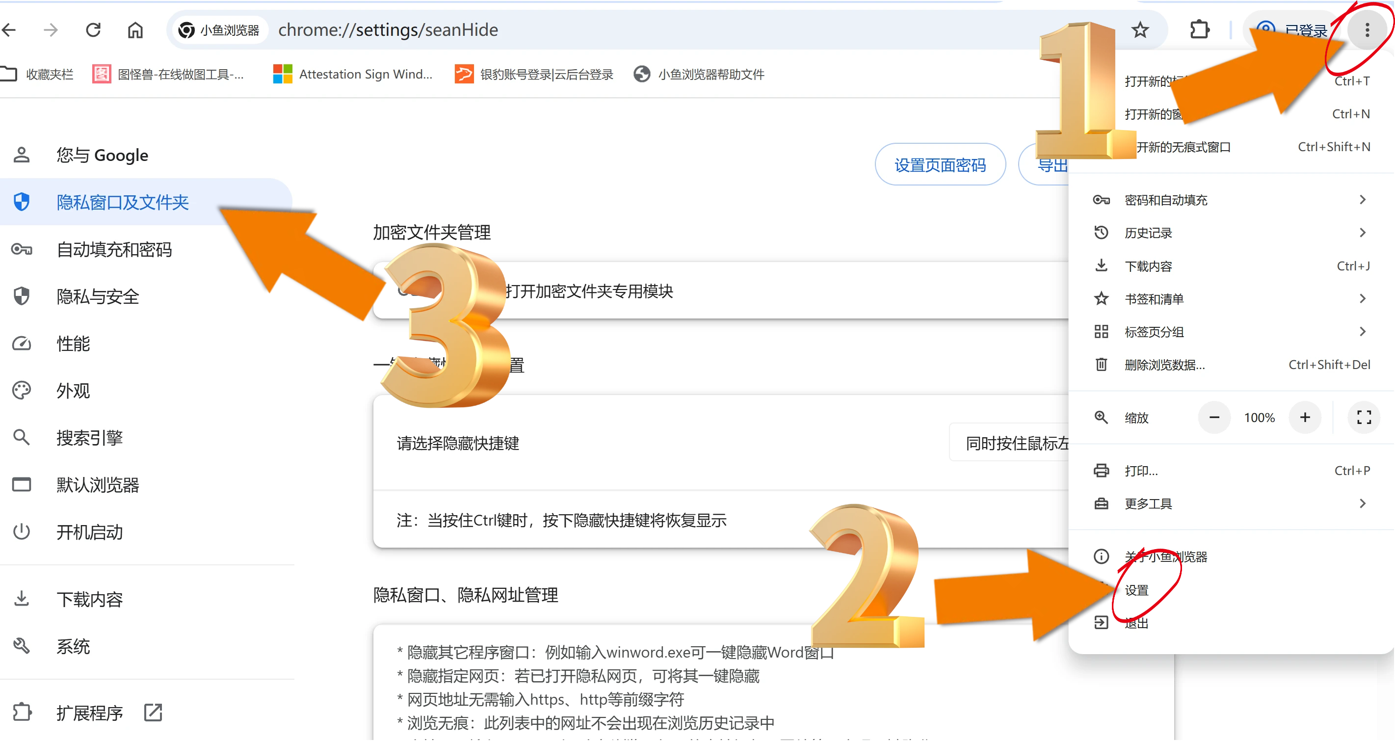Viewport: 1395px width, 741px height.
Task: Select 隐私与安全 sidebar item
Action: pyautogui.click(x=146, y=296)
